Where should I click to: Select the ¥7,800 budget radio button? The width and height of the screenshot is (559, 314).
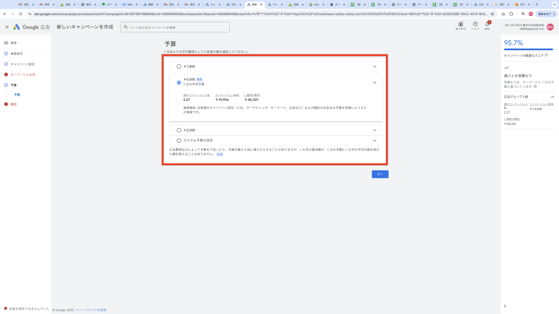tap(179, 67)
